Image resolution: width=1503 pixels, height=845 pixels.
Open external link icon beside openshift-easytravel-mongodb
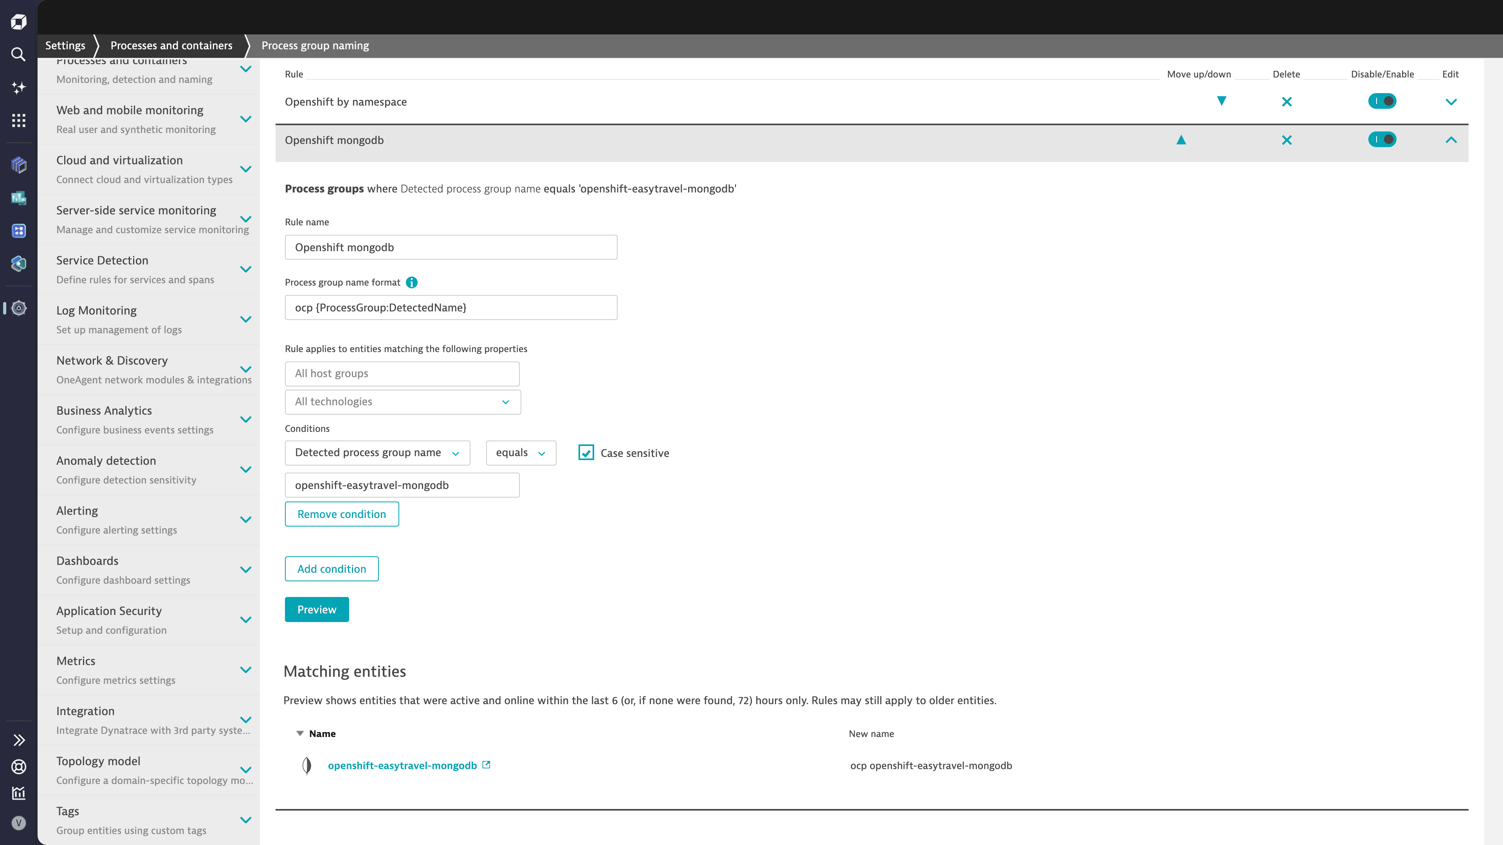[x=486, y=764]
